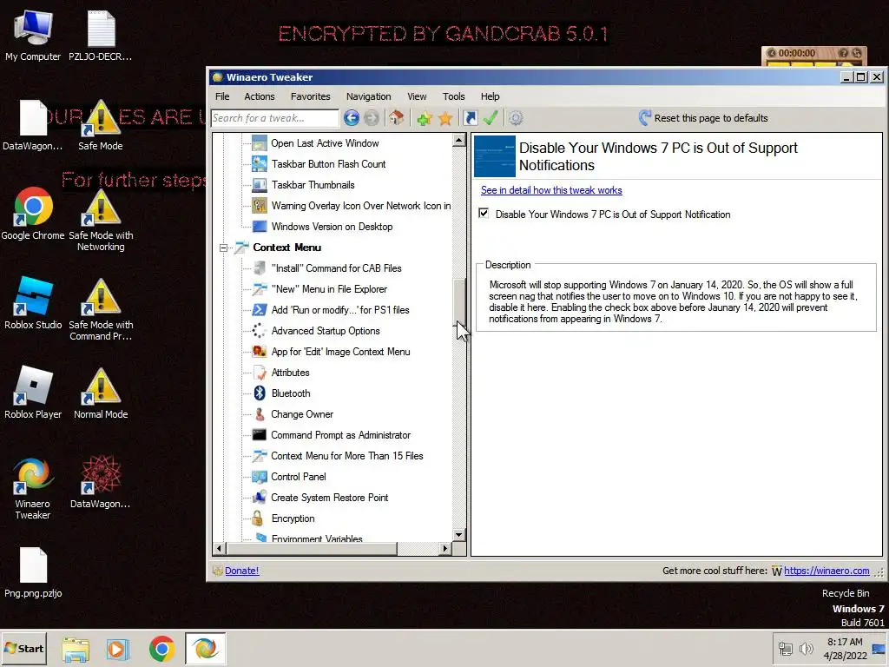Click the shortcut arrow toolbar icon
The image size is (889, 667).
click(x=470, y=118)
